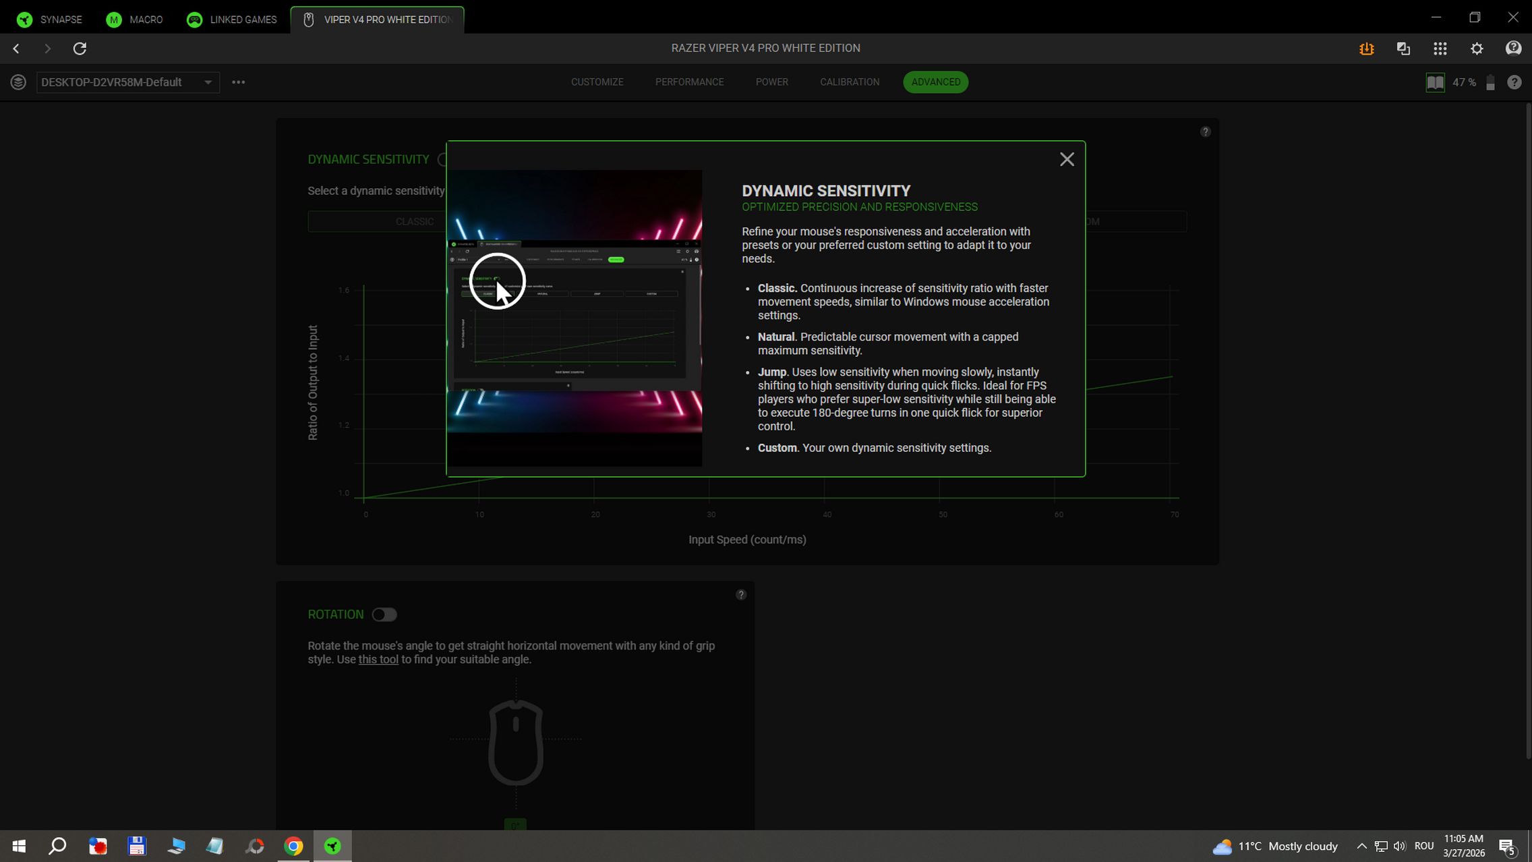Click the refresh icon in navigation bar
Viewport: 1532px width, 862px height.
[80, 48]
